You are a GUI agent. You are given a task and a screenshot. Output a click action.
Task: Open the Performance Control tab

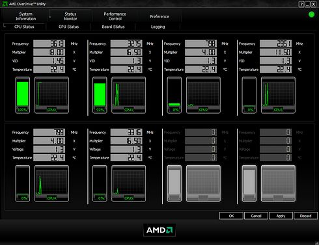[115, 16]
